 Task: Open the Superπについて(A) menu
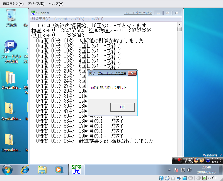click(69, 19)
